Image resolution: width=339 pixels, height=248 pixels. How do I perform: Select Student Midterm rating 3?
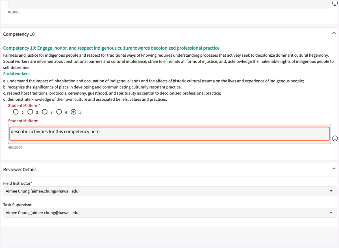(45, 112)
